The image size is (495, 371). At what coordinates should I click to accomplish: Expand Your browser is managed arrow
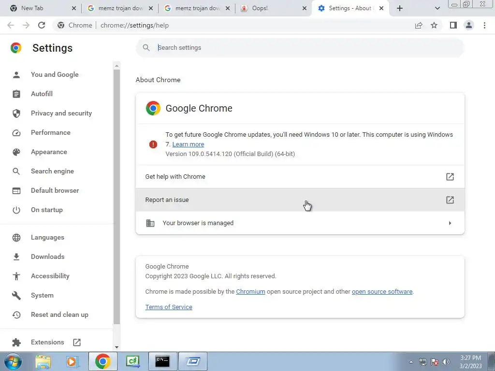(x=450, y=223)
